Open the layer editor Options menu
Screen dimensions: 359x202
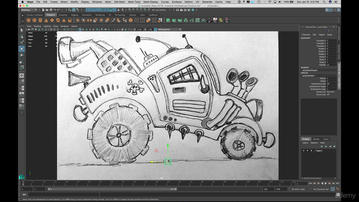tap(314, 143)
